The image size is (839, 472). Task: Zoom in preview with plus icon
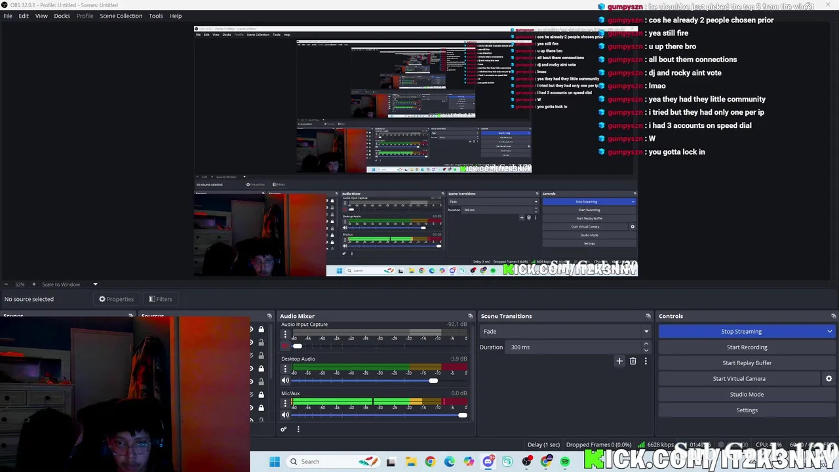click(34, 285)
